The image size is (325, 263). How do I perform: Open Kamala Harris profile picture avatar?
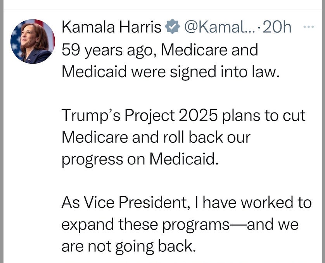(x=33, y=42)
